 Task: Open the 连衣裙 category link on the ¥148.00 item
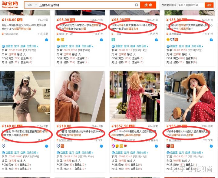12,54
